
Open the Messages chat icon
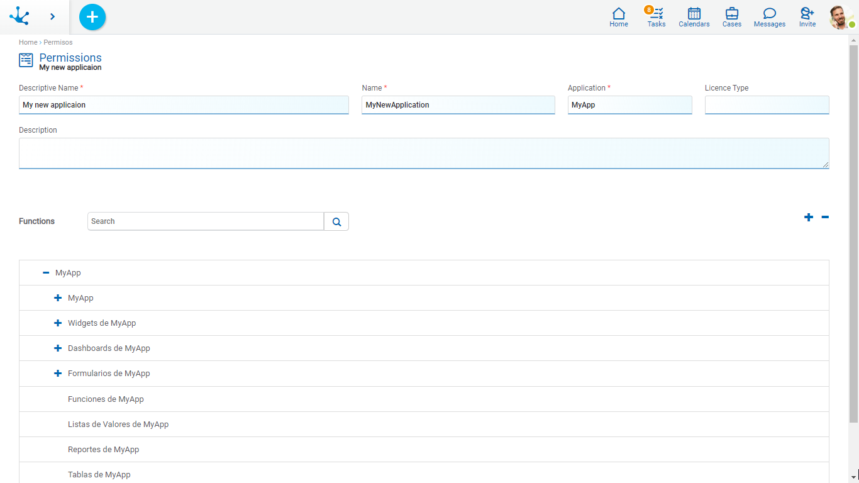(769, 17)
